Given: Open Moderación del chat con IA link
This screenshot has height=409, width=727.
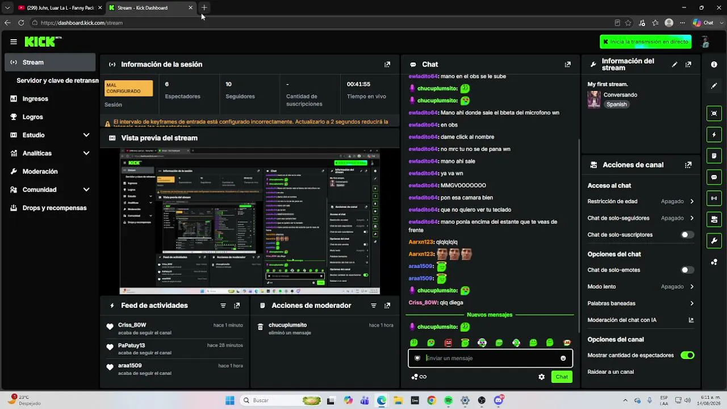Looking at the screenshot, I should pos(641,320).
